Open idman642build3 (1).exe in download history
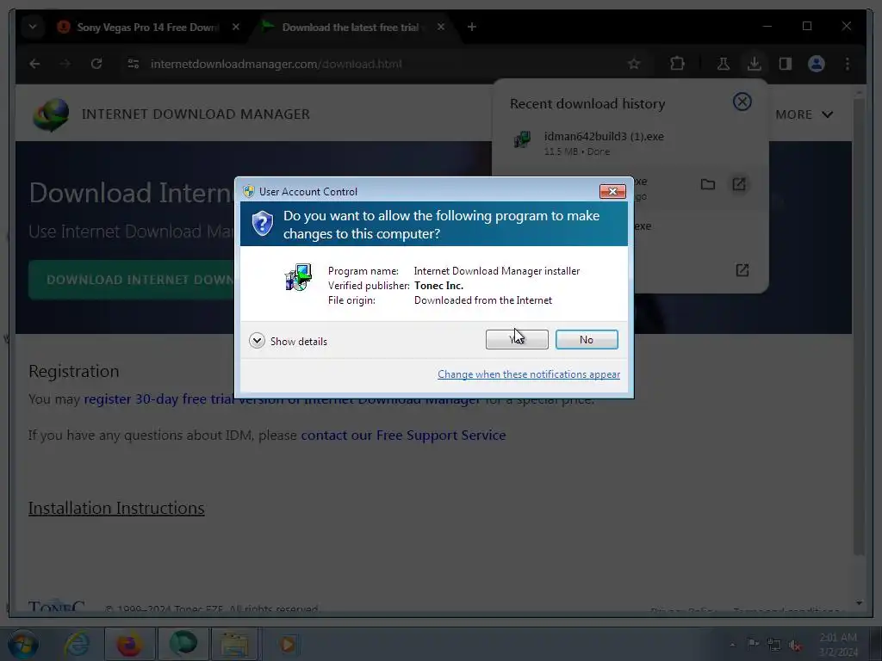The image size is (882, 661). [604, 137]
